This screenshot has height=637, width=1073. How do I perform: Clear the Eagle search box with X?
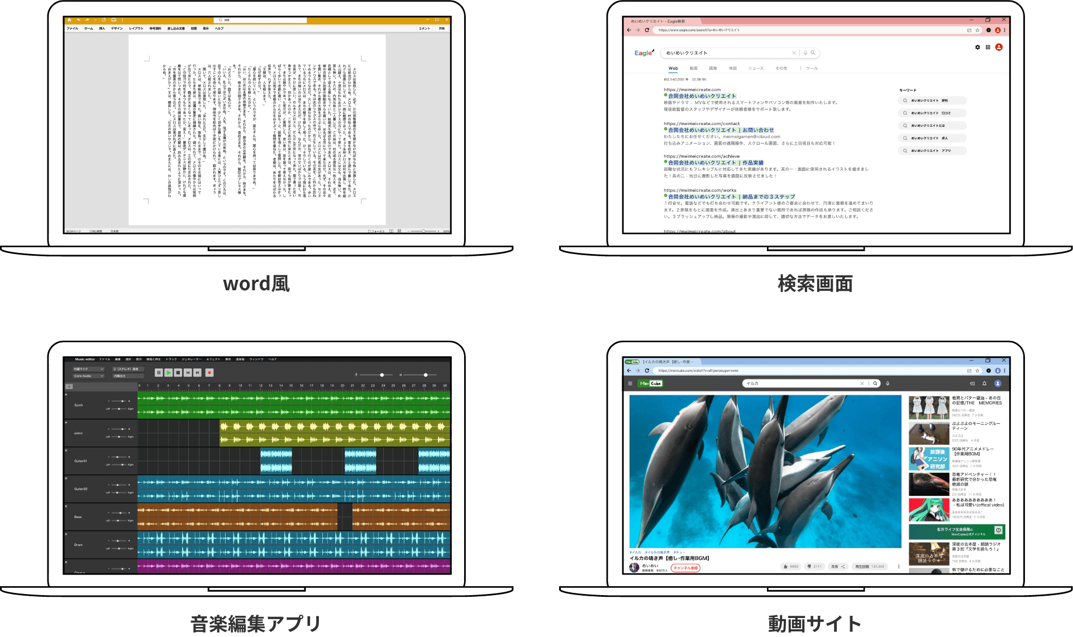(794, 53)
